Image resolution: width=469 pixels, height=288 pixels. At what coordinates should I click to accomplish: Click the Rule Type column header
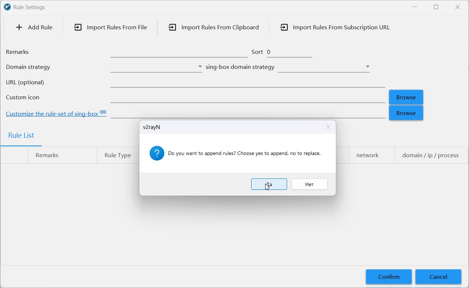tap(118, 155)
